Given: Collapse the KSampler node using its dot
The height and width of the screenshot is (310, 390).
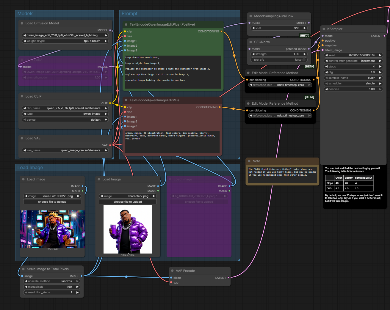Looking at the screenshot, I should 324,29.
